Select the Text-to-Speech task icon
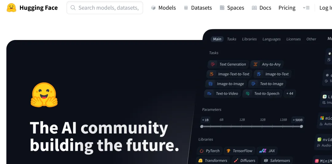Viewport: 332px width, 164px height. point(247,94)
